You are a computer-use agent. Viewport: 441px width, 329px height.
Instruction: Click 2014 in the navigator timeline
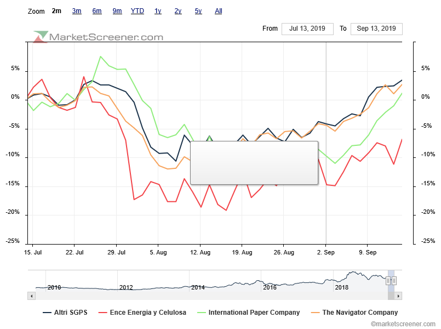pos(198,287)
